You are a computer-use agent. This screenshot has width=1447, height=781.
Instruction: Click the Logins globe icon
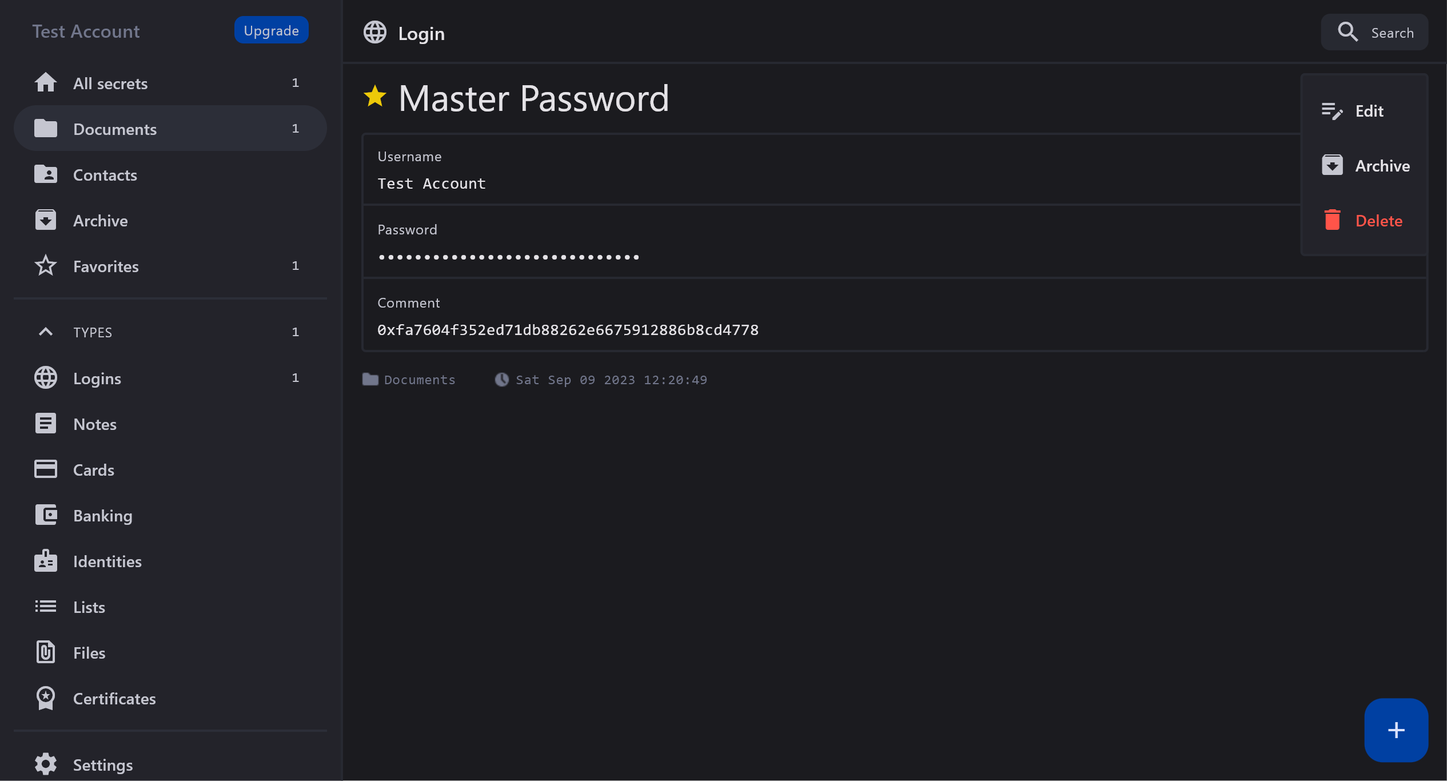point(46,378)
